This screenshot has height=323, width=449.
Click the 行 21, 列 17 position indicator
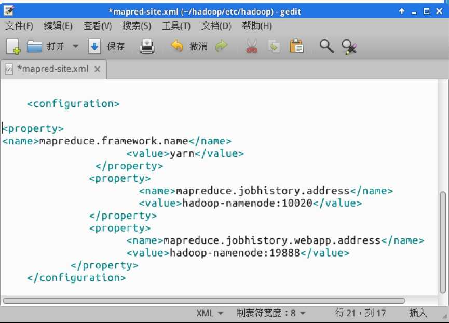point(361,313)
